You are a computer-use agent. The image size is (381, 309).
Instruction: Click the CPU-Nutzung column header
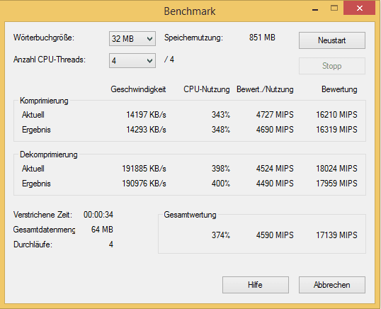[x=207, y=89]
